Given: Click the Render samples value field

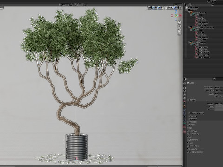Looking at the screenshot, I should pos(219,107).
